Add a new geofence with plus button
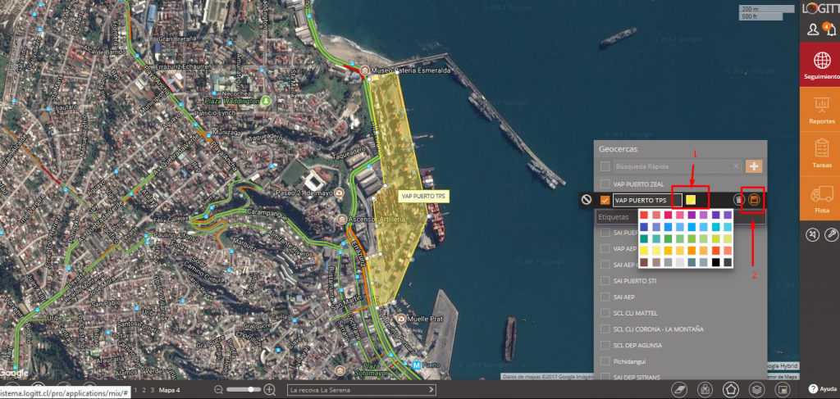 pos(754,166)
